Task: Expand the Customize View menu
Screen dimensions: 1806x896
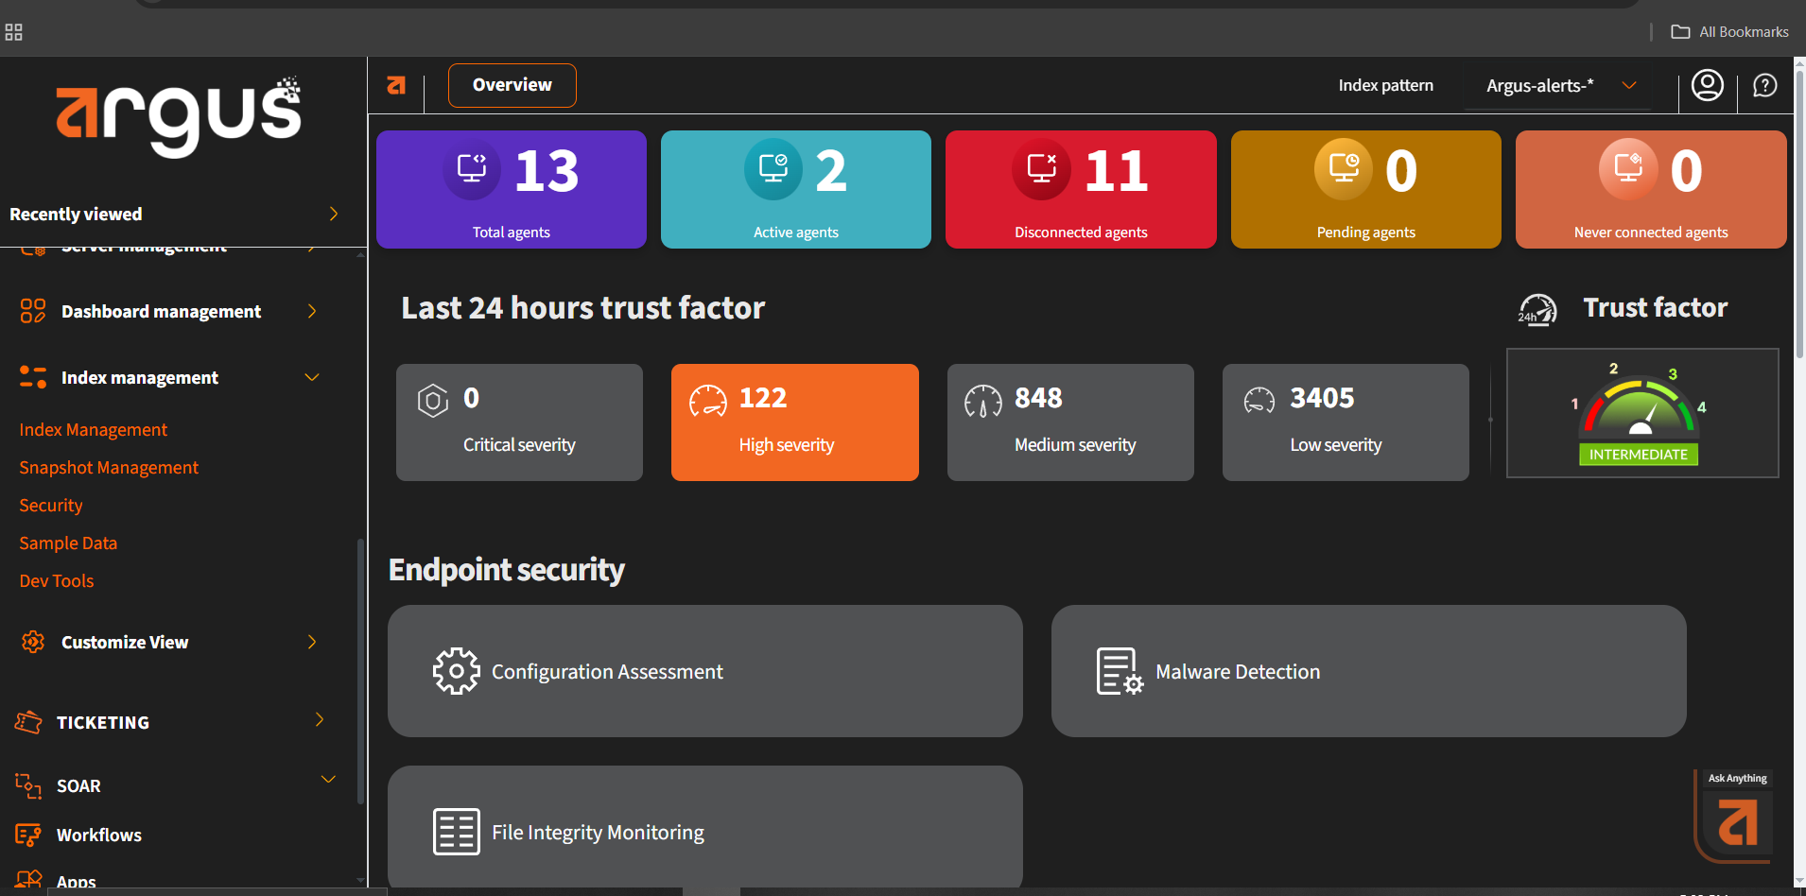Action: (312, 642)
